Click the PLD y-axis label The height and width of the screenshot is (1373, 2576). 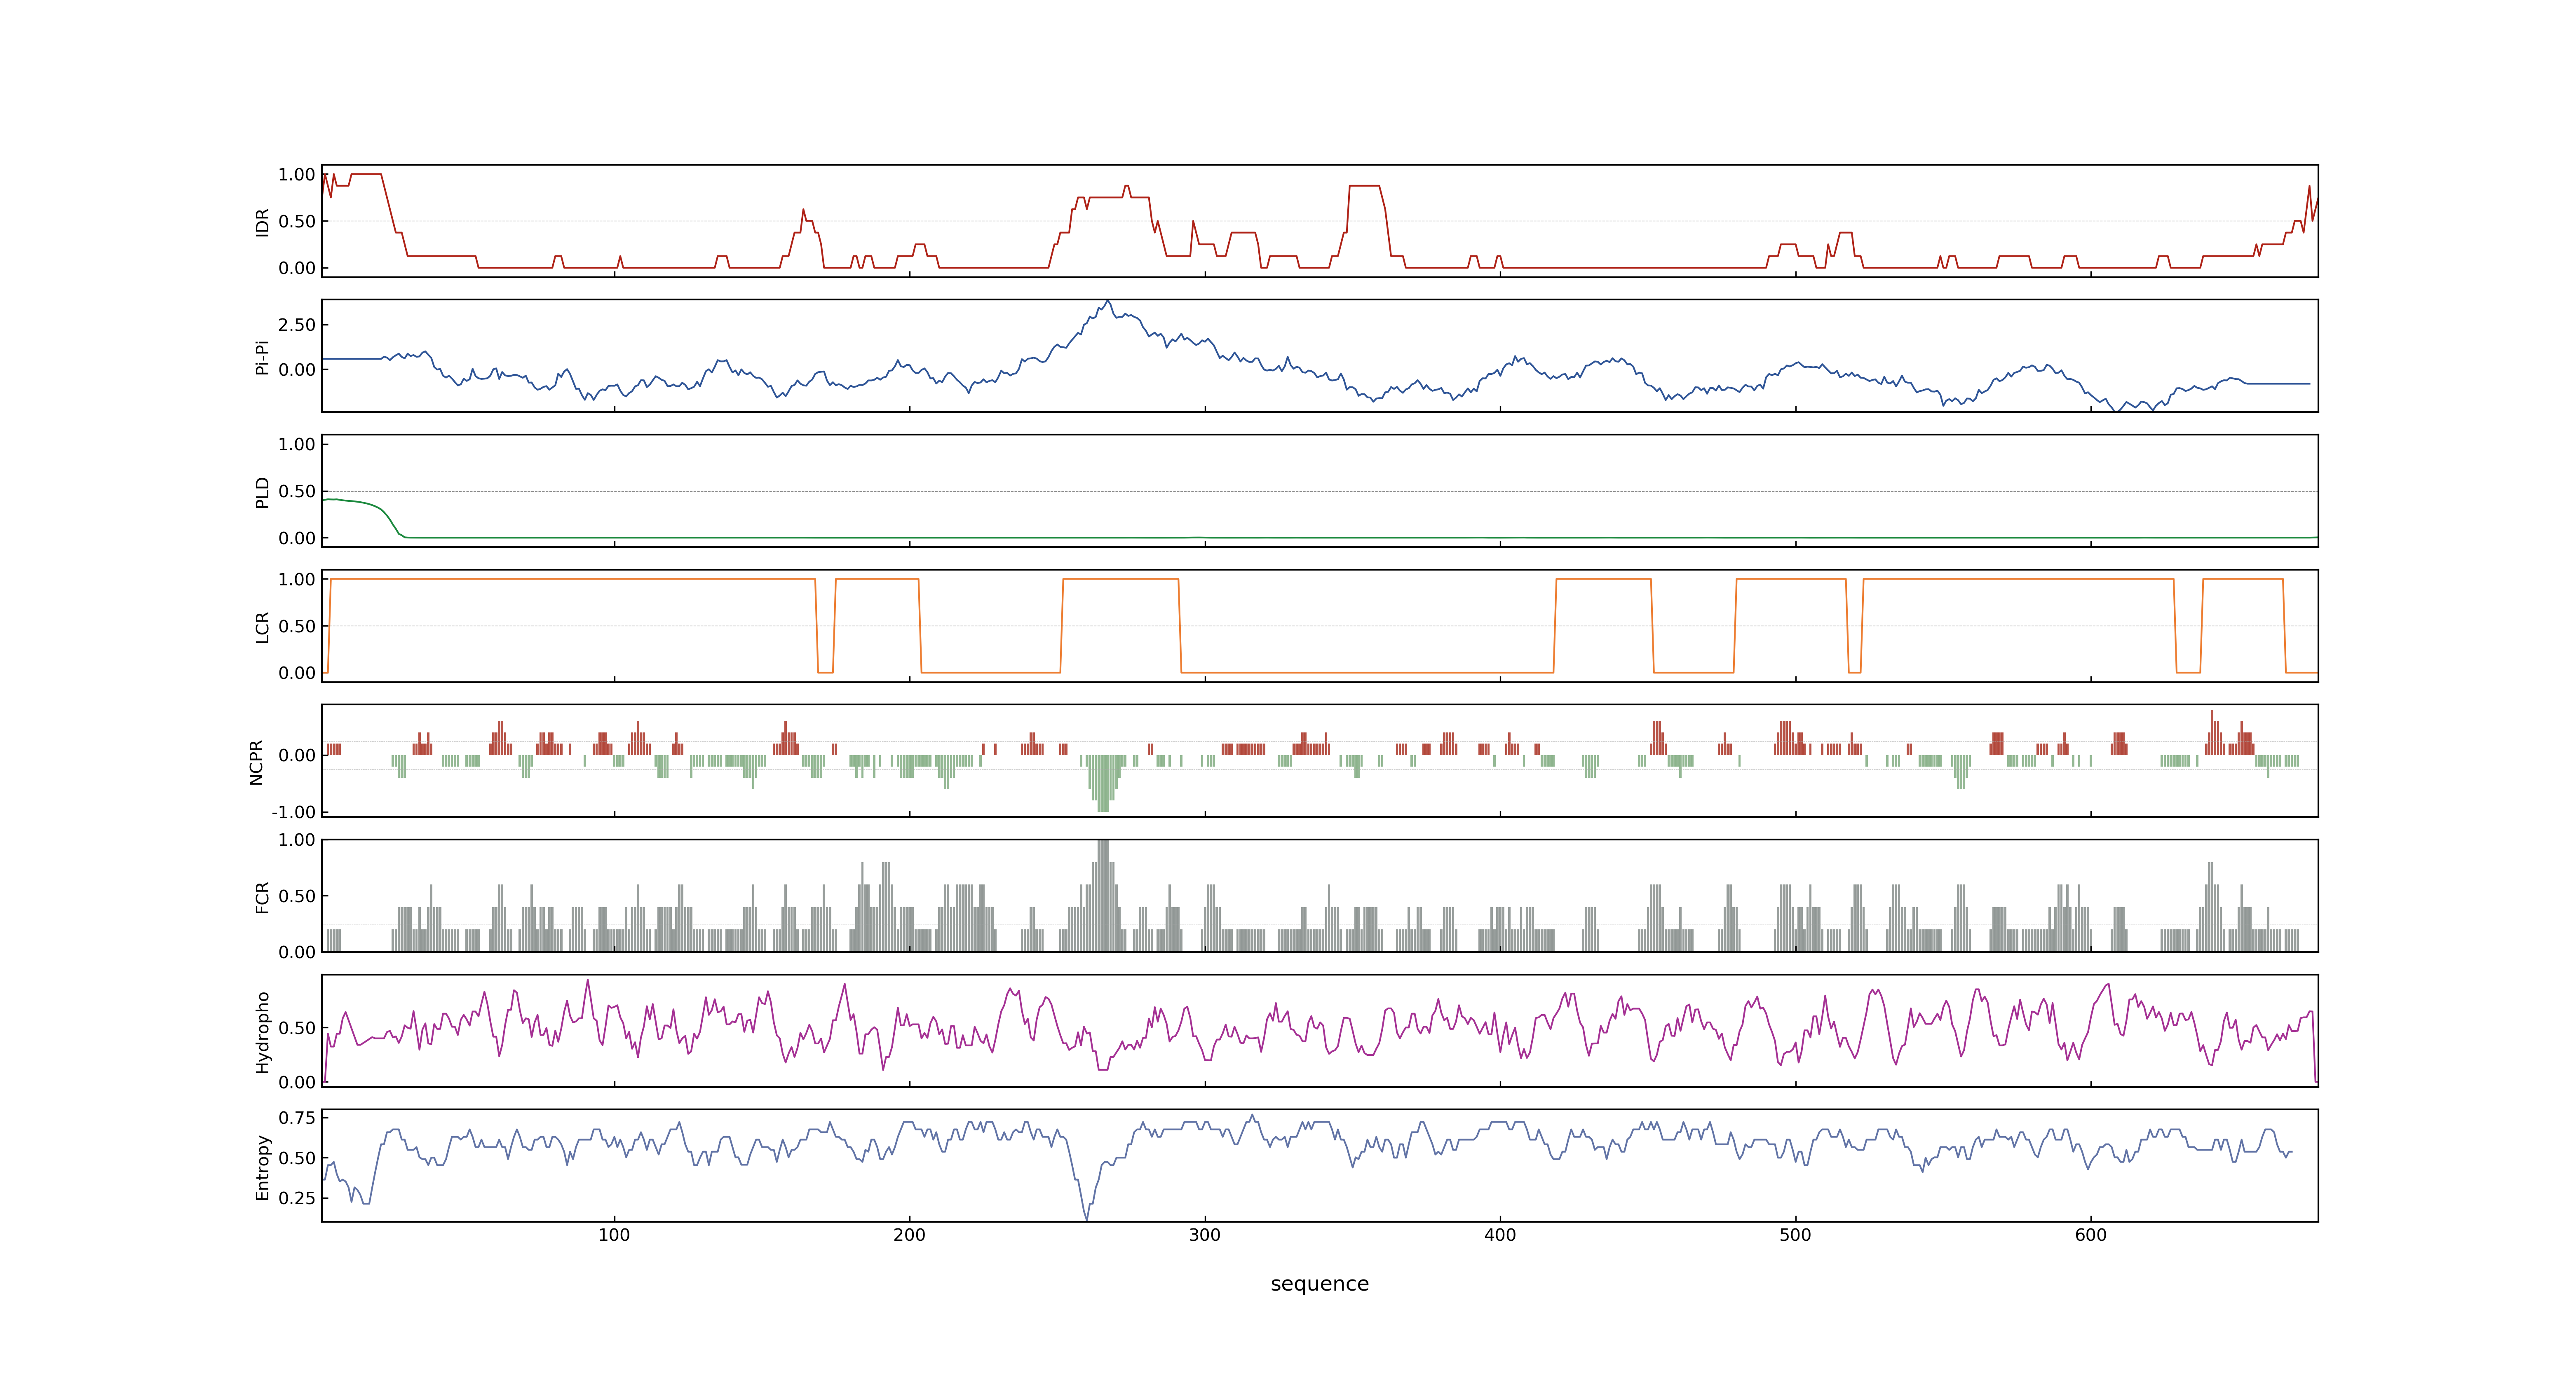(x=262, y=491)
